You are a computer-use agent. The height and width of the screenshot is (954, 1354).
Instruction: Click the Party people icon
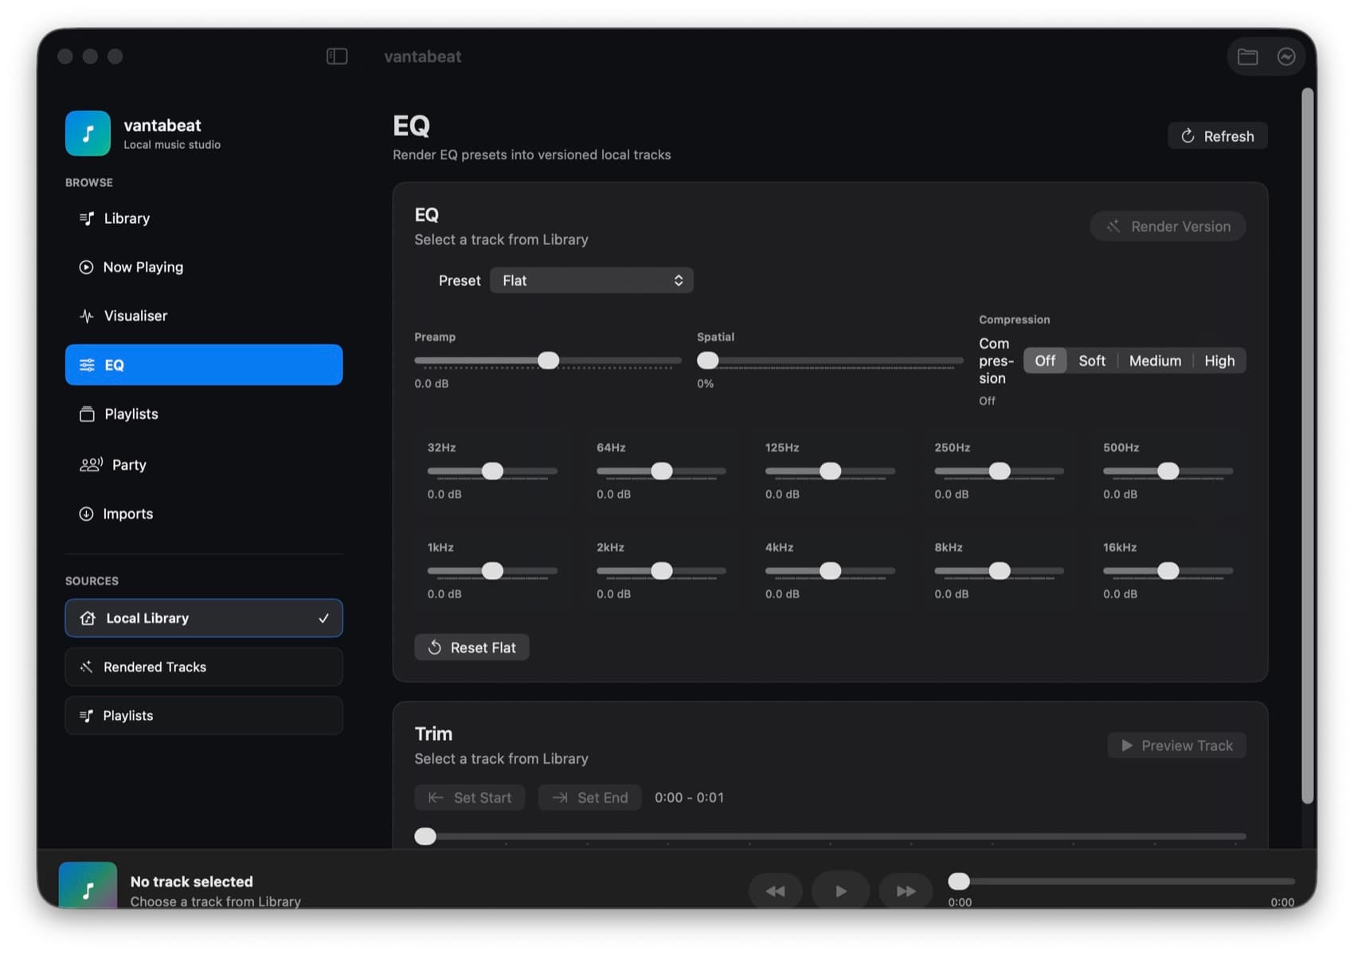(91, 464)
